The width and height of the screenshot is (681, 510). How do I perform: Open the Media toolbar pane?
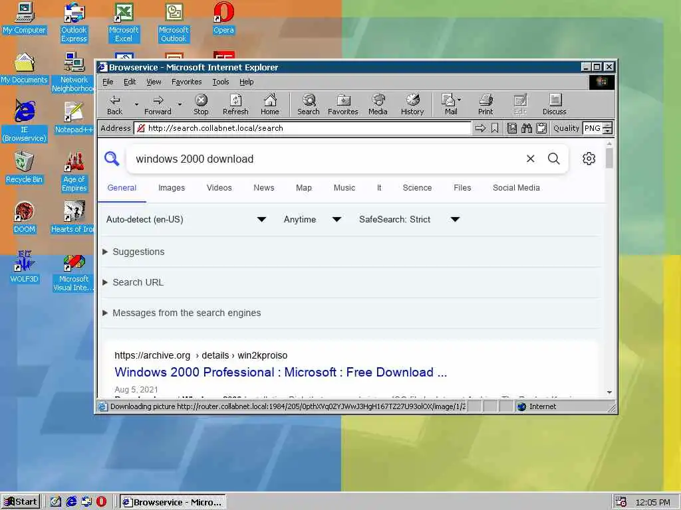click(x=378, y=105)
